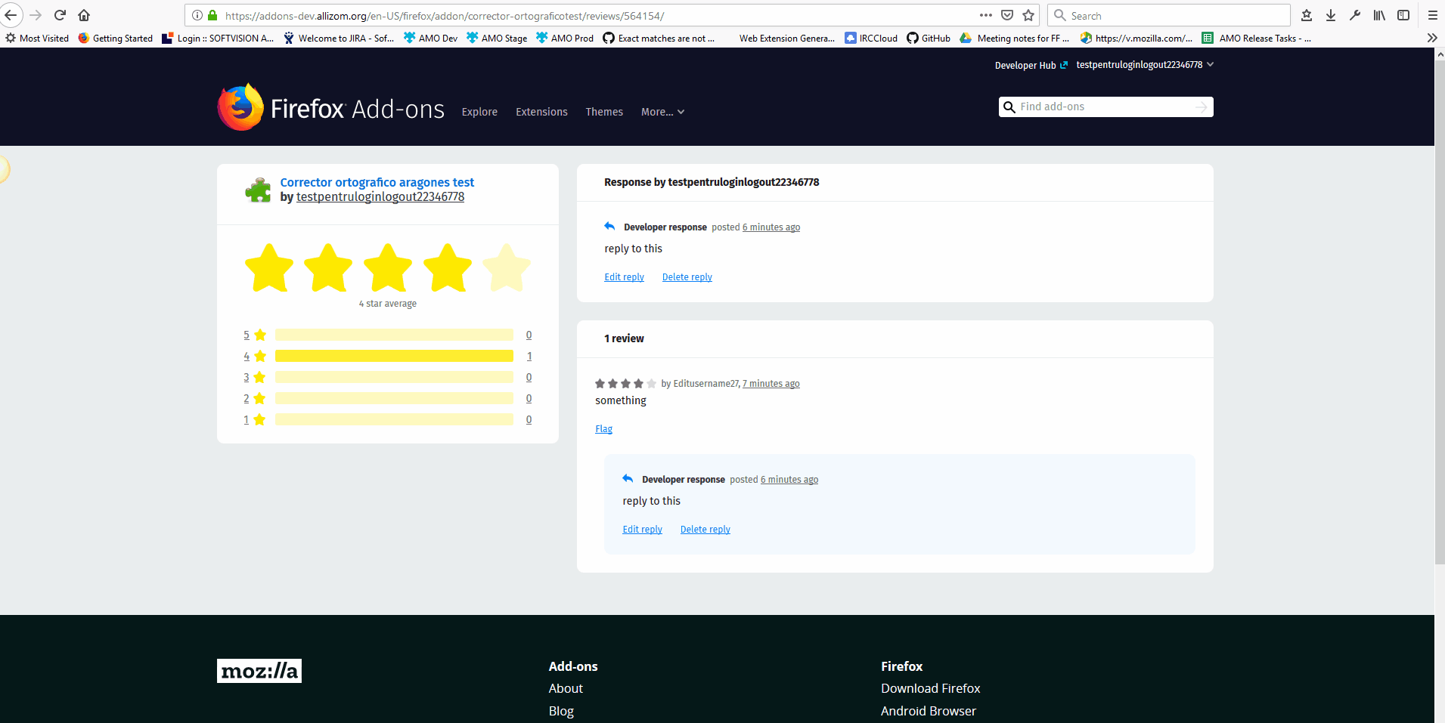Focus the browser Search box
1445x723 pixels.
[x=1169, y=15]
